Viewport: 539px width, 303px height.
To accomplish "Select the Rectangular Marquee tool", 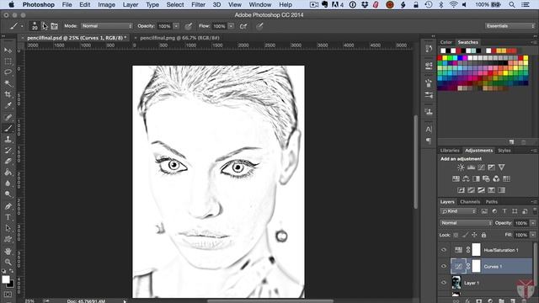I will (x=8, y=61).
